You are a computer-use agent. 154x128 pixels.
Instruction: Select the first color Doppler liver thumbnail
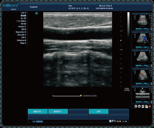tap(142, 22)
